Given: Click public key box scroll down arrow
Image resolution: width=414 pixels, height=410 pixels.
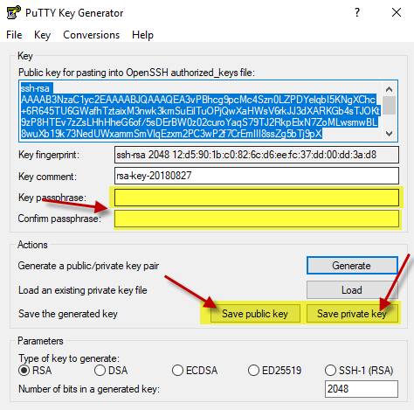Looking at the screenshot, I should (390, 134).
